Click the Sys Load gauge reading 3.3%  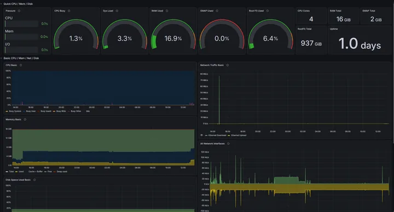125,34
